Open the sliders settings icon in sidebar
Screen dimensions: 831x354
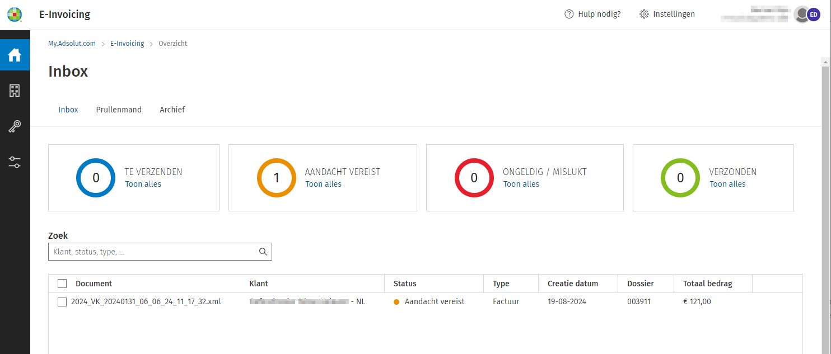(x=15, y=163)
